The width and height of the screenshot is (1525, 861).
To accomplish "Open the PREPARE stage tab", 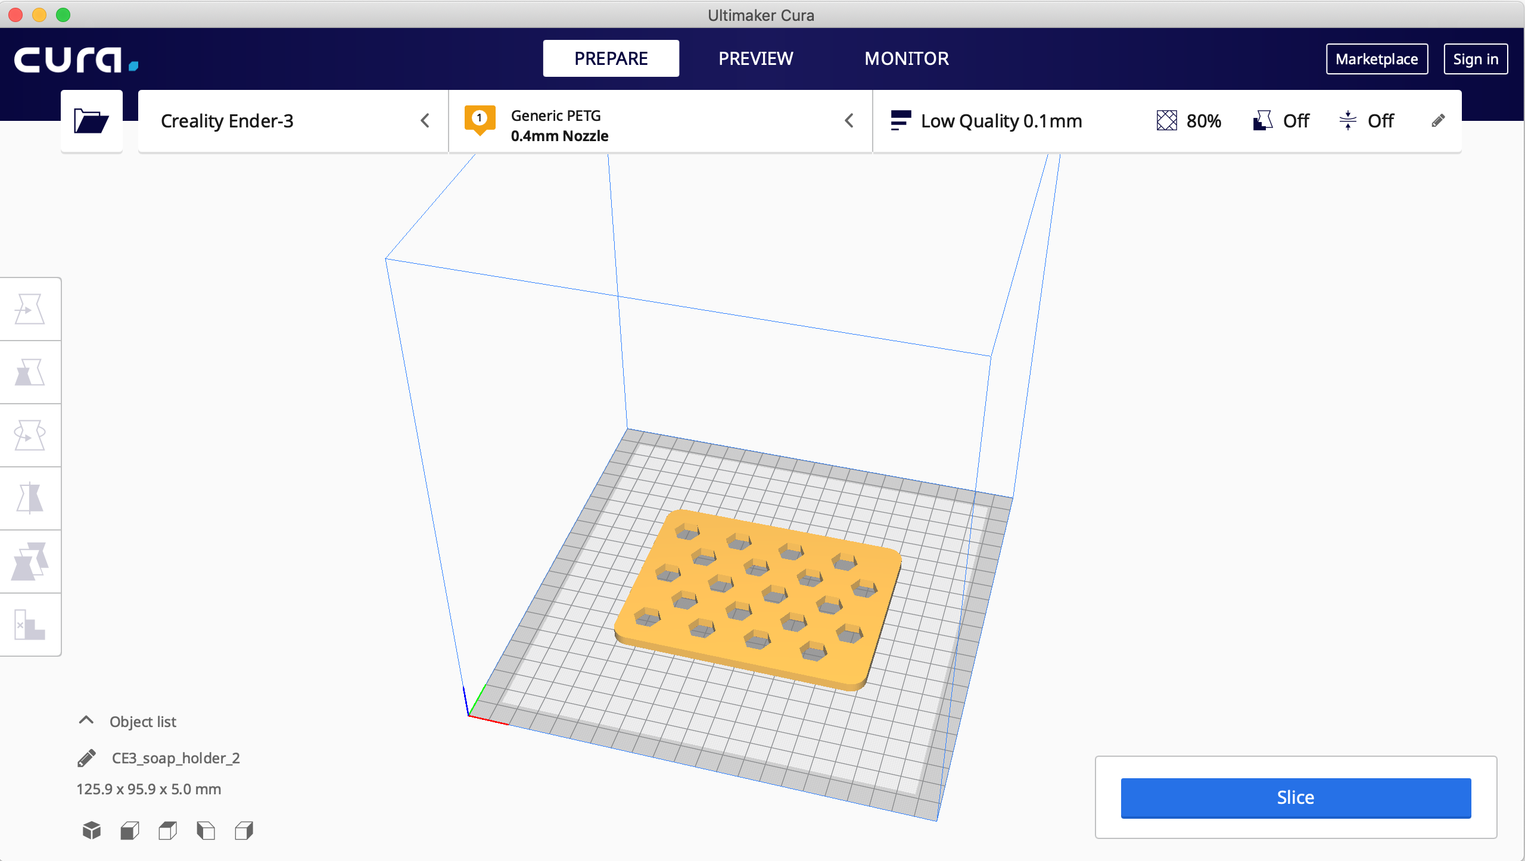I will coord(611,58).
